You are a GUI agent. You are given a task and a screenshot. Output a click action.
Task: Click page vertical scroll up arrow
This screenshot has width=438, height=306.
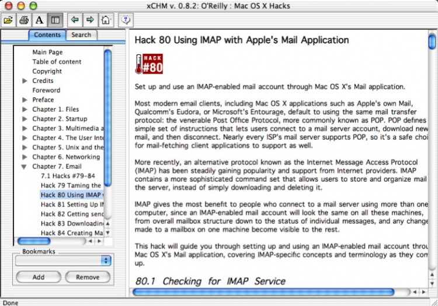pos(432,274)
